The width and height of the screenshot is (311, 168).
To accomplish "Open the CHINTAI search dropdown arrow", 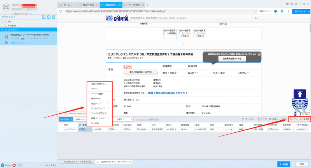I will 259,18.
